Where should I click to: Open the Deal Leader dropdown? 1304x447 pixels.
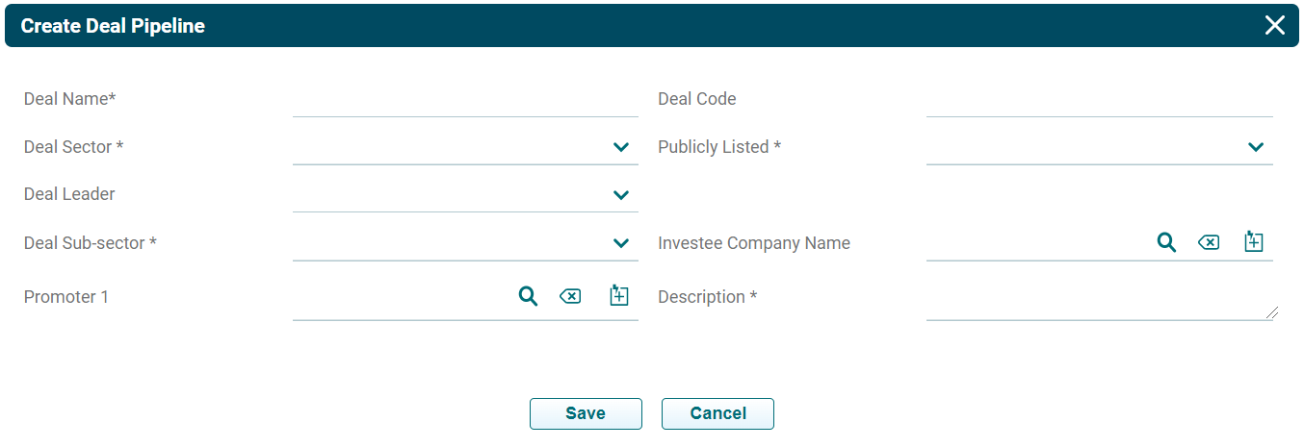621,195
